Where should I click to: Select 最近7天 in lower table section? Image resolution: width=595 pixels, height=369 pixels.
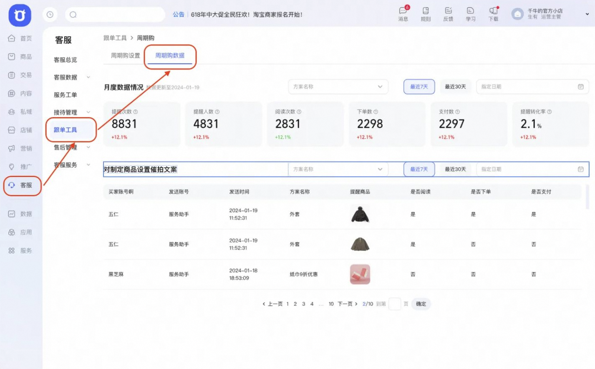coord(419,169)
